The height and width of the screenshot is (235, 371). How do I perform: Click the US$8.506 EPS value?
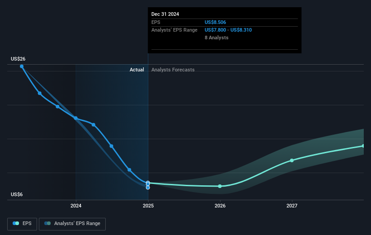[215, 22]
